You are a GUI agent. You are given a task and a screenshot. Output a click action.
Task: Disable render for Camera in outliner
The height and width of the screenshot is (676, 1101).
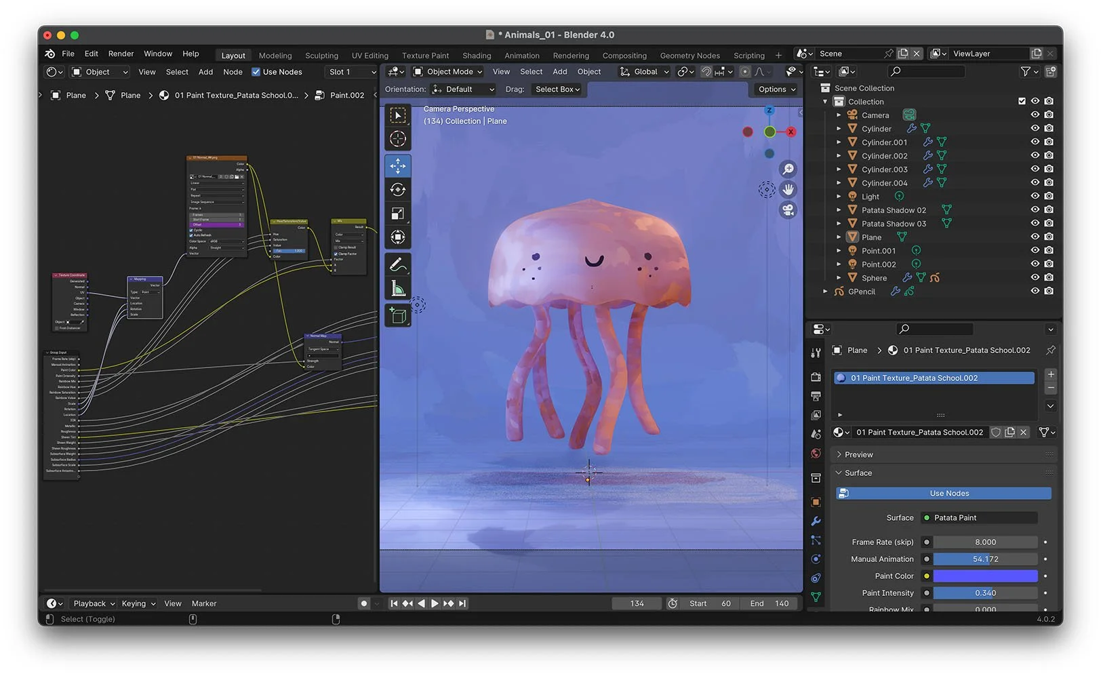pyautogui.click(x=1049, y=115)
